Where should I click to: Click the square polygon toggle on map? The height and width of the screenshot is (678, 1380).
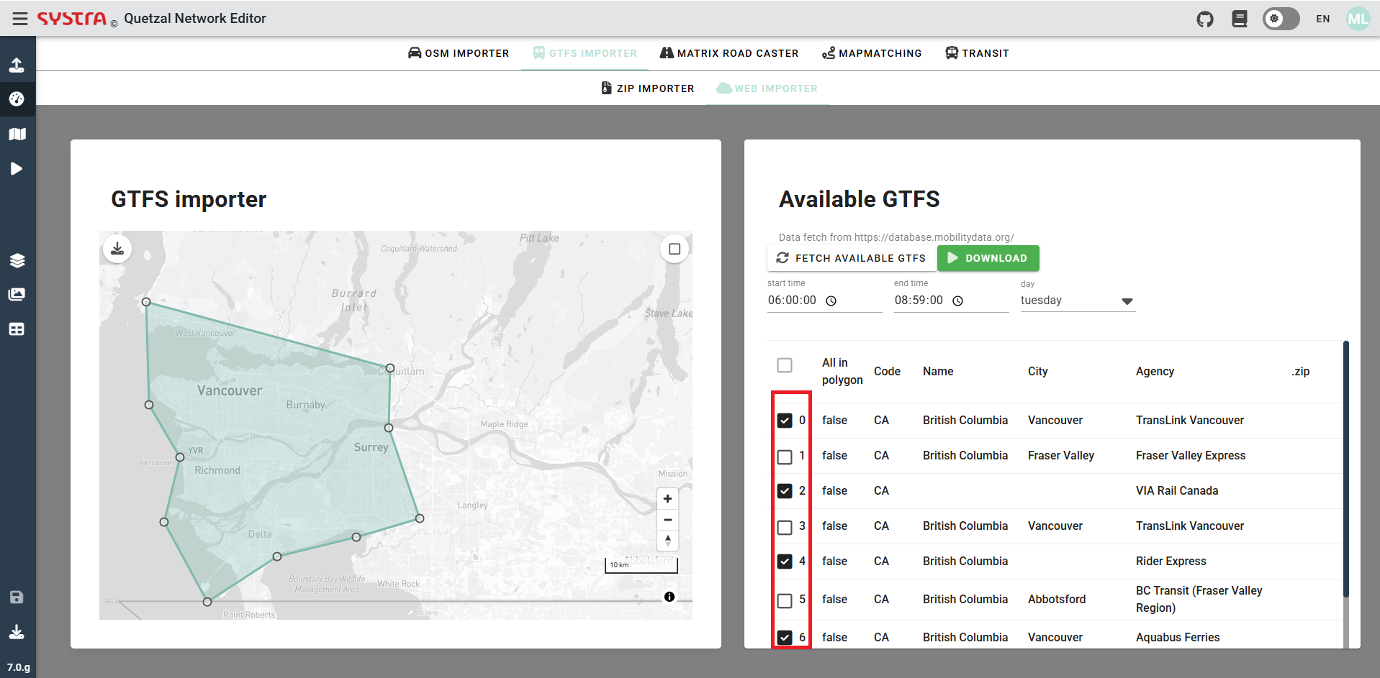click(x=675, y=249)
